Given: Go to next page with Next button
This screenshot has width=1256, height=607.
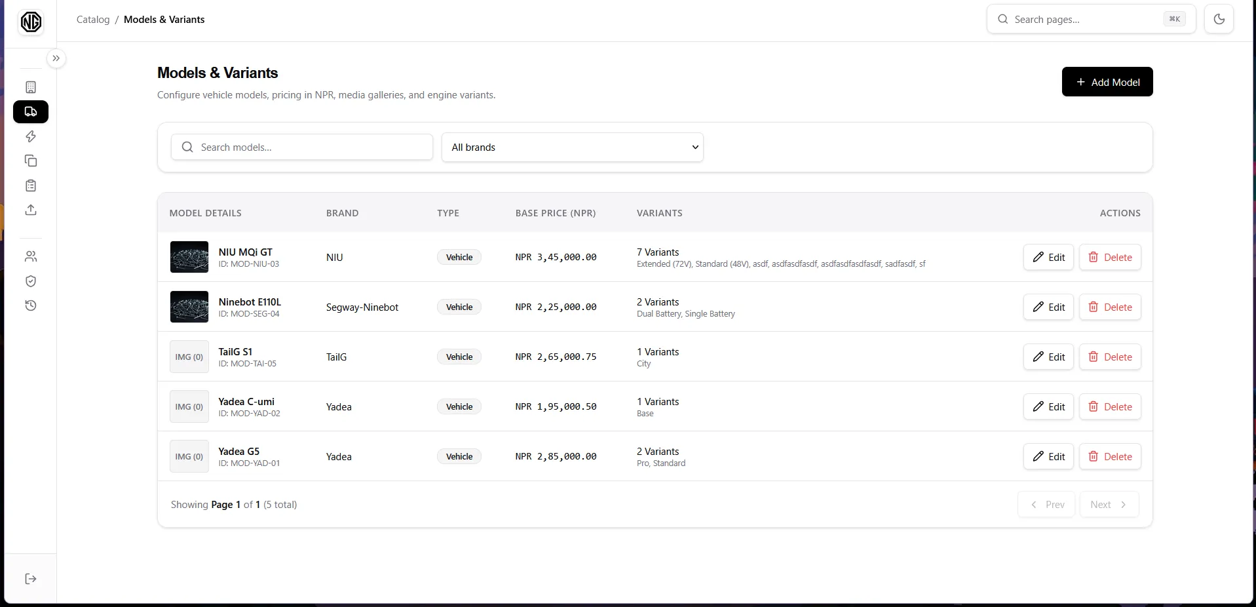Looking at the screenshot, I should [1109, 504].
